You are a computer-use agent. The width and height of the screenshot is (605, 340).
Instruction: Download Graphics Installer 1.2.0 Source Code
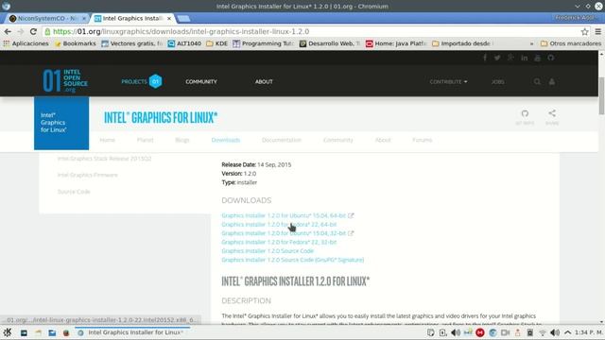click(x=268, y=251)
